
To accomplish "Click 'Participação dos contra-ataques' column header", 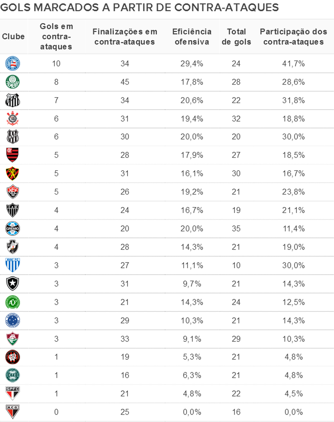I will [293, 36].
